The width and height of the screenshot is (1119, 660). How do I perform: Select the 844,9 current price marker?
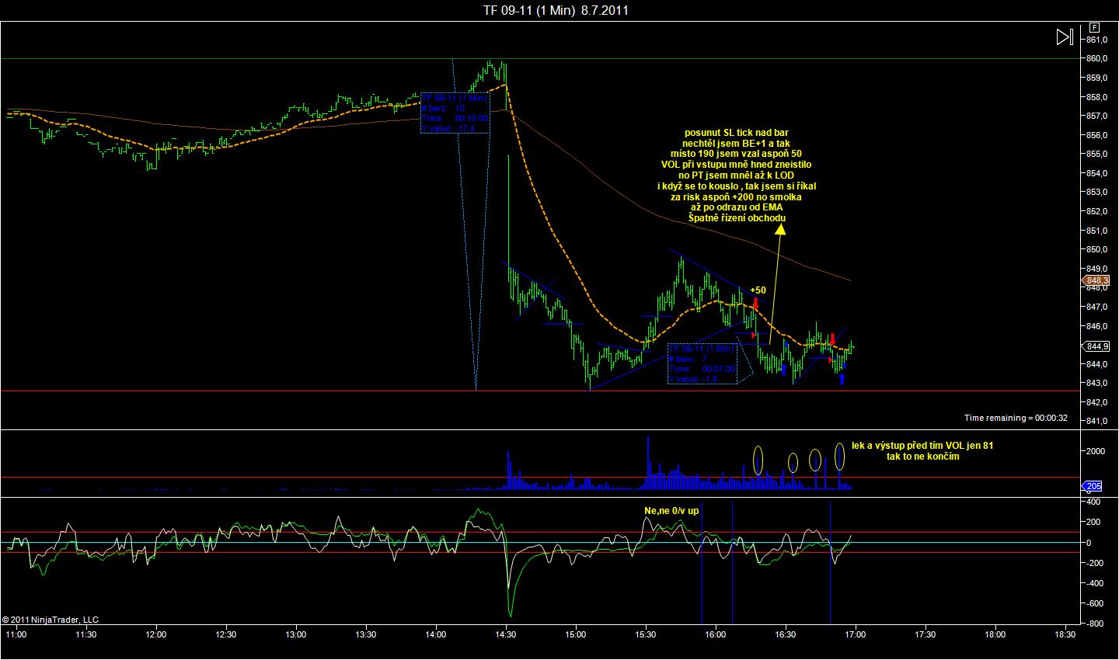pyautogui.click(x=1096, y=346)
